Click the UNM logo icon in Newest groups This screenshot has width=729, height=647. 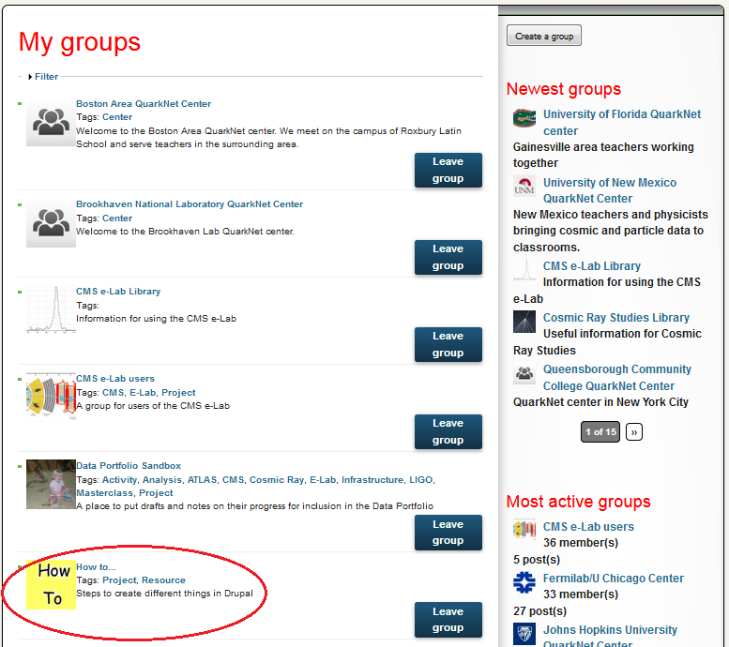524,186
